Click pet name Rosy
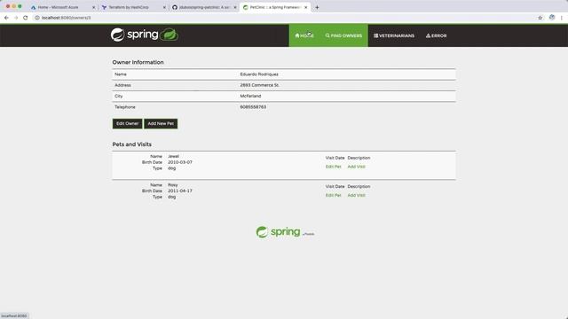The height and width of the screenshot is (319, 568). coord(172,185)
